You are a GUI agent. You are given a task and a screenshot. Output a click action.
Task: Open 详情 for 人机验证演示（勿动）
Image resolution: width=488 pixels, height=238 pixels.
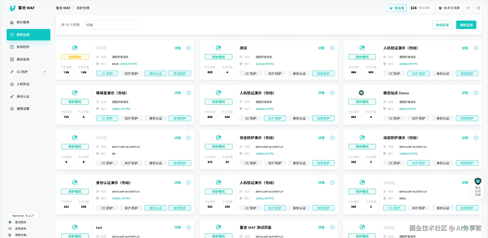465,48
